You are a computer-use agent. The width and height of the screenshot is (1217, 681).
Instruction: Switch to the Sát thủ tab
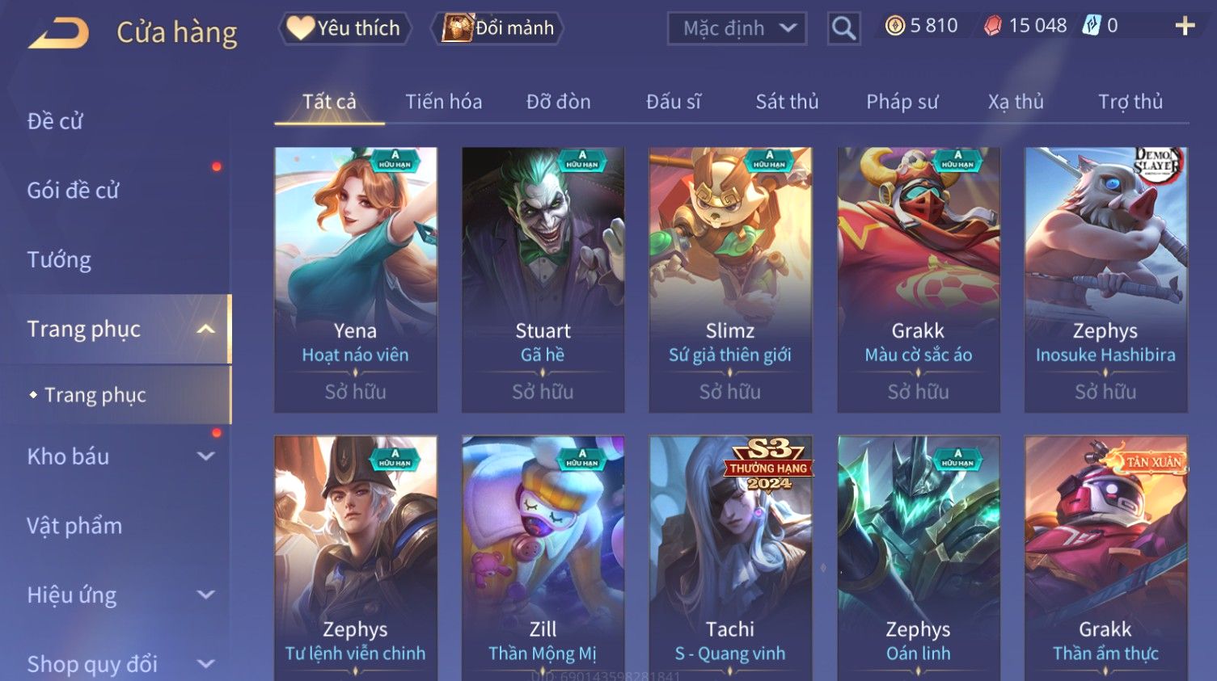pyautogui.click(x=787, y=102)
